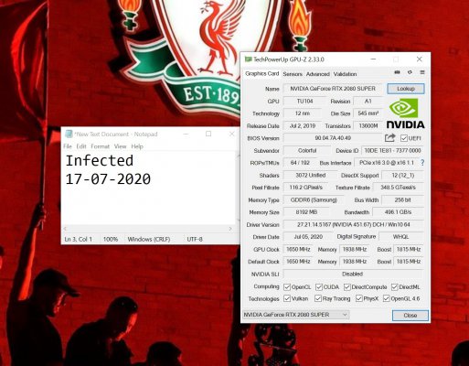This screenshot has width=469, height=366.
Task: Click the GPU-Z refresh icon
Action: tap(410, 72)
